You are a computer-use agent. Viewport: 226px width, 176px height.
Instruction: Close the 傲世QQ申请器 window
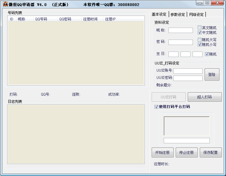[x=217, y=3]
